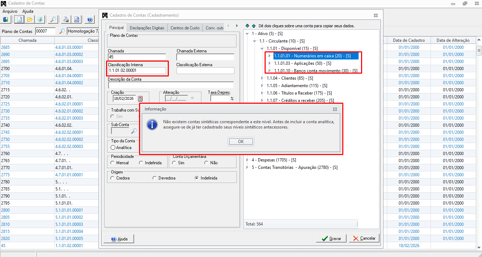Click the exit door icon in the toolbar
Viewport: 482px width, 257px height.
coord(6,19)
